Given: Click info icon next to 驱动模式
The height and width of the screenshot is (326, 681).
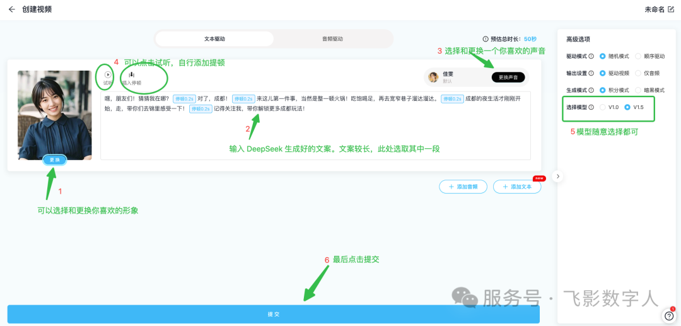Looking at the screenshot, I should [591, 56].
